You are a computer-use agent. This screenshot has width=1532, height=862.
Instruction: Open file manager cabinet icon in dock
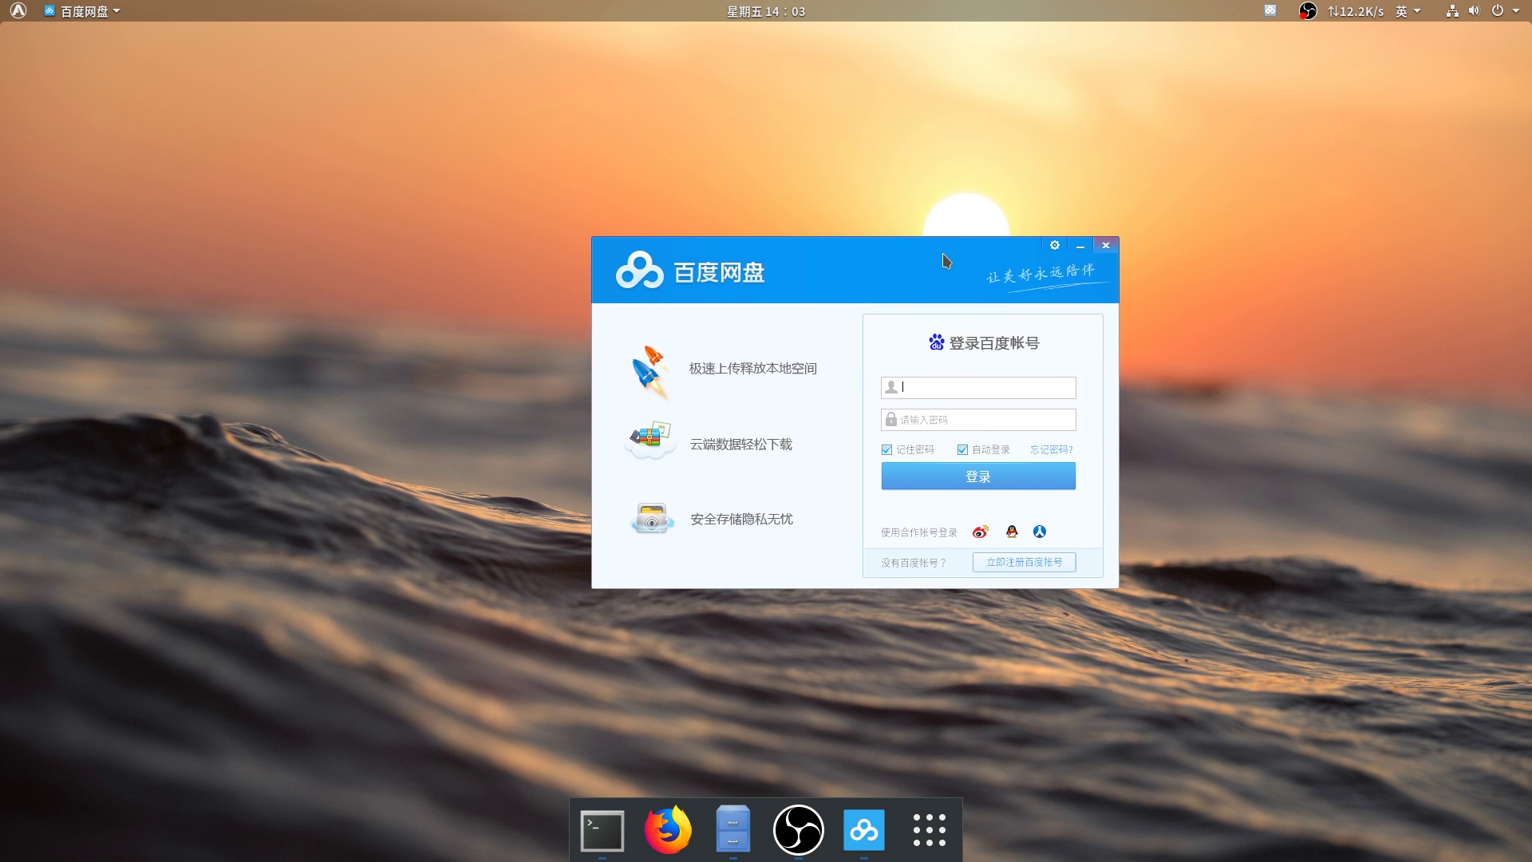[732, 830]
